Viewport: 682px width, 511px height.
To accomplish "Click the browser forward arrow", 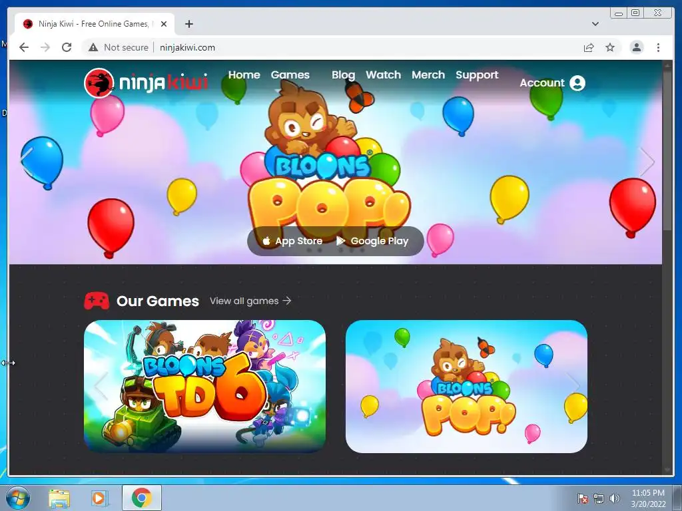I will (45, 47).
